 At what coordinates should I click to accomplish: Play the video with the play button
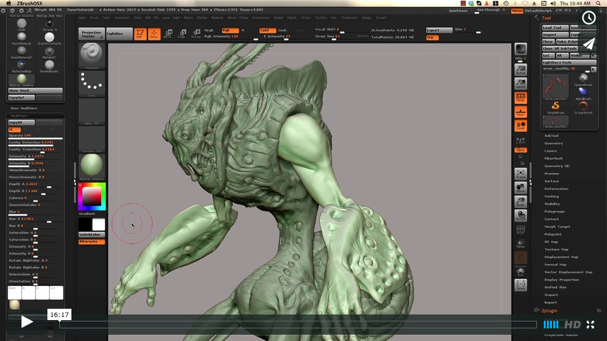pos(27,321)
